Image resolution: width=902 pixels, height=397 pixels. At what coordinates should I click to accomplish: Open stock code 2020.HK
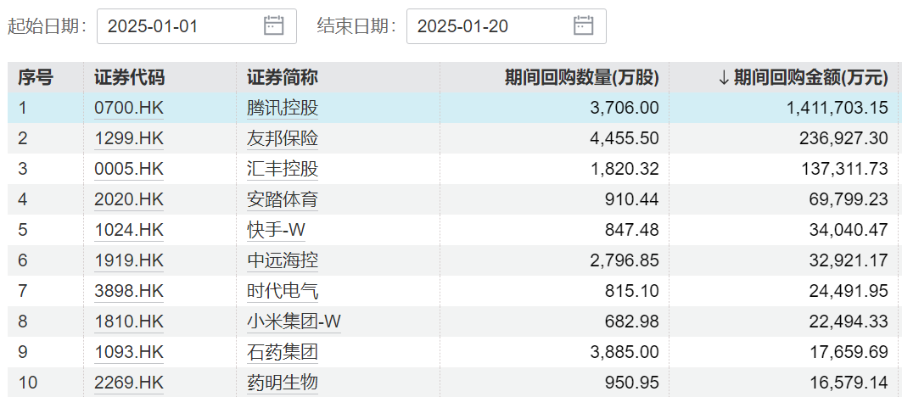point(129,199)
